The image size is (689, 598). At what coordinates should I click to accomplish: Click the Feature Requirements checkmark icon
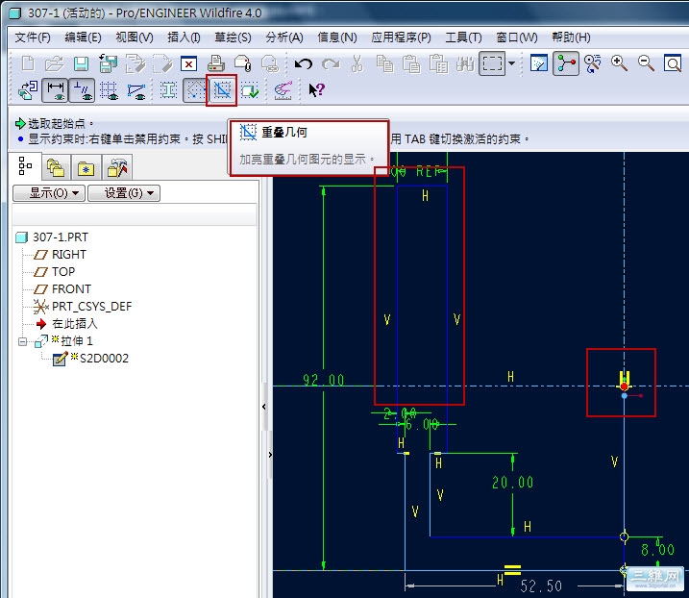(250, 90)
